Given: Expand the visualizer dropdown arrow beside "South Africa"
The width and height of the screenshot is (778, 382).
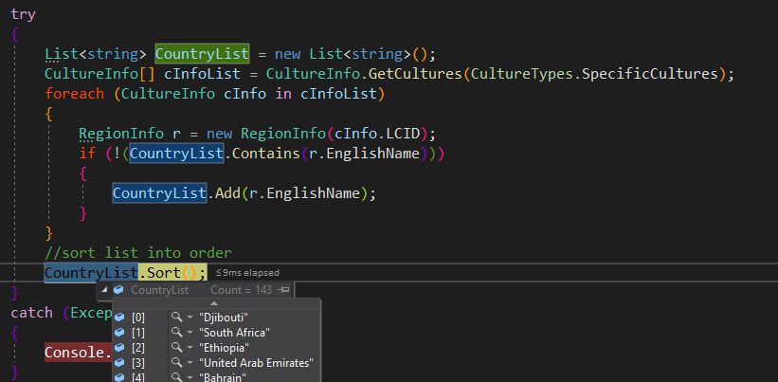Looking at the screenshot, I should click(x=190, y=333).
